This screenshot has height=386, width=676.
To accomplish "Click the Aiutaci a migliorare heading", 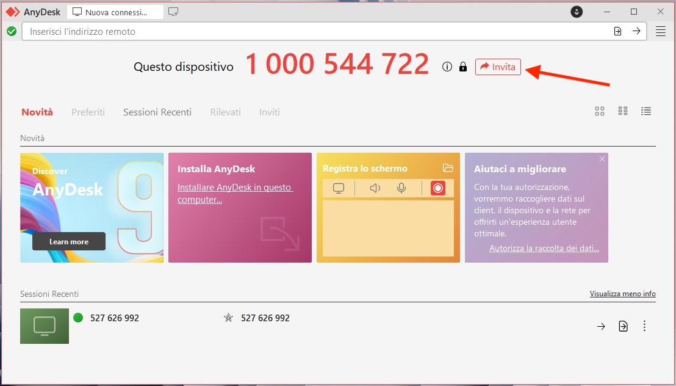I will click(520, 169).
